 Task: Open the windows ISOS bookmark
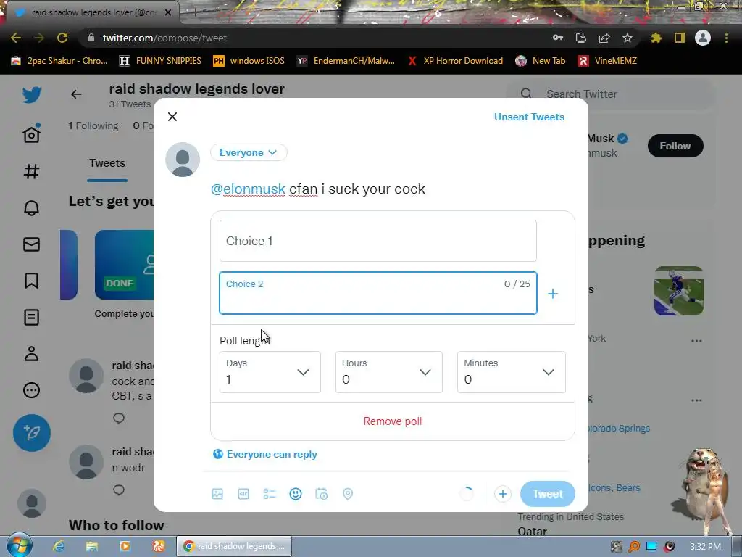[249, 61]
